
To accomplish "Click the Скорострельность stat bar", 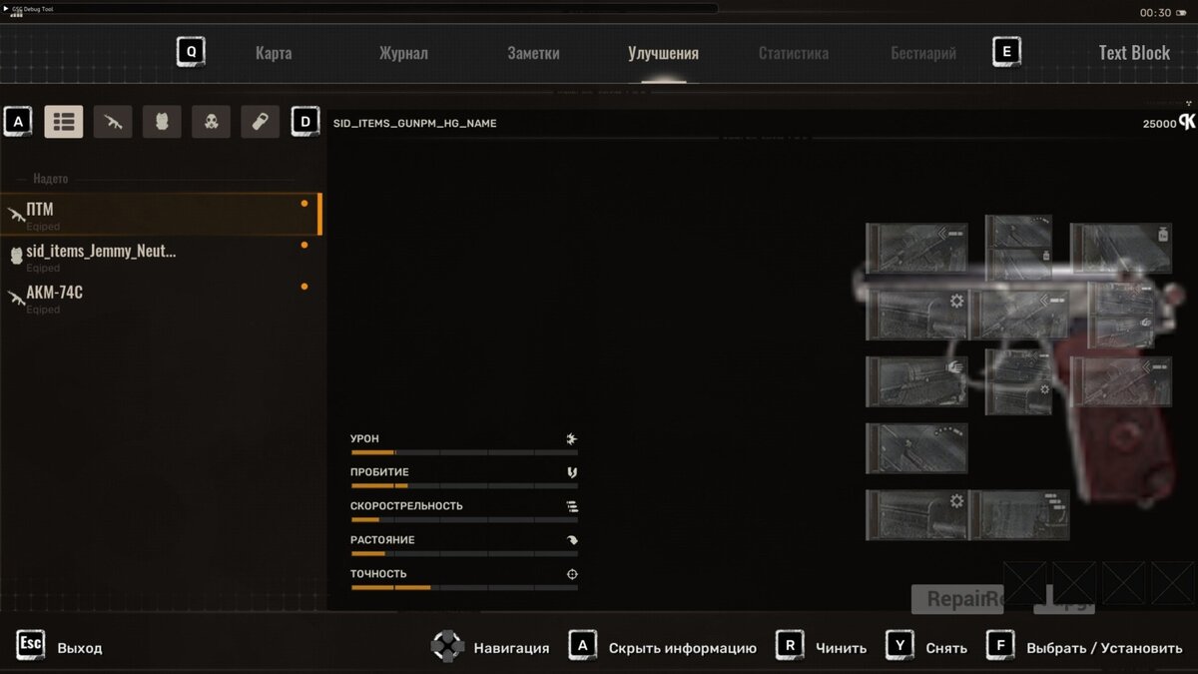I will pos(464,520).
